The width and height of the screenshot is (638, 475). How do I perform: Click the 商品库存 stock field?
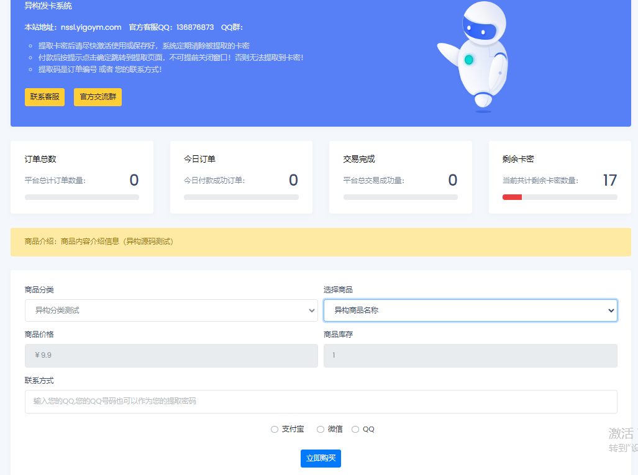(470, 356)
